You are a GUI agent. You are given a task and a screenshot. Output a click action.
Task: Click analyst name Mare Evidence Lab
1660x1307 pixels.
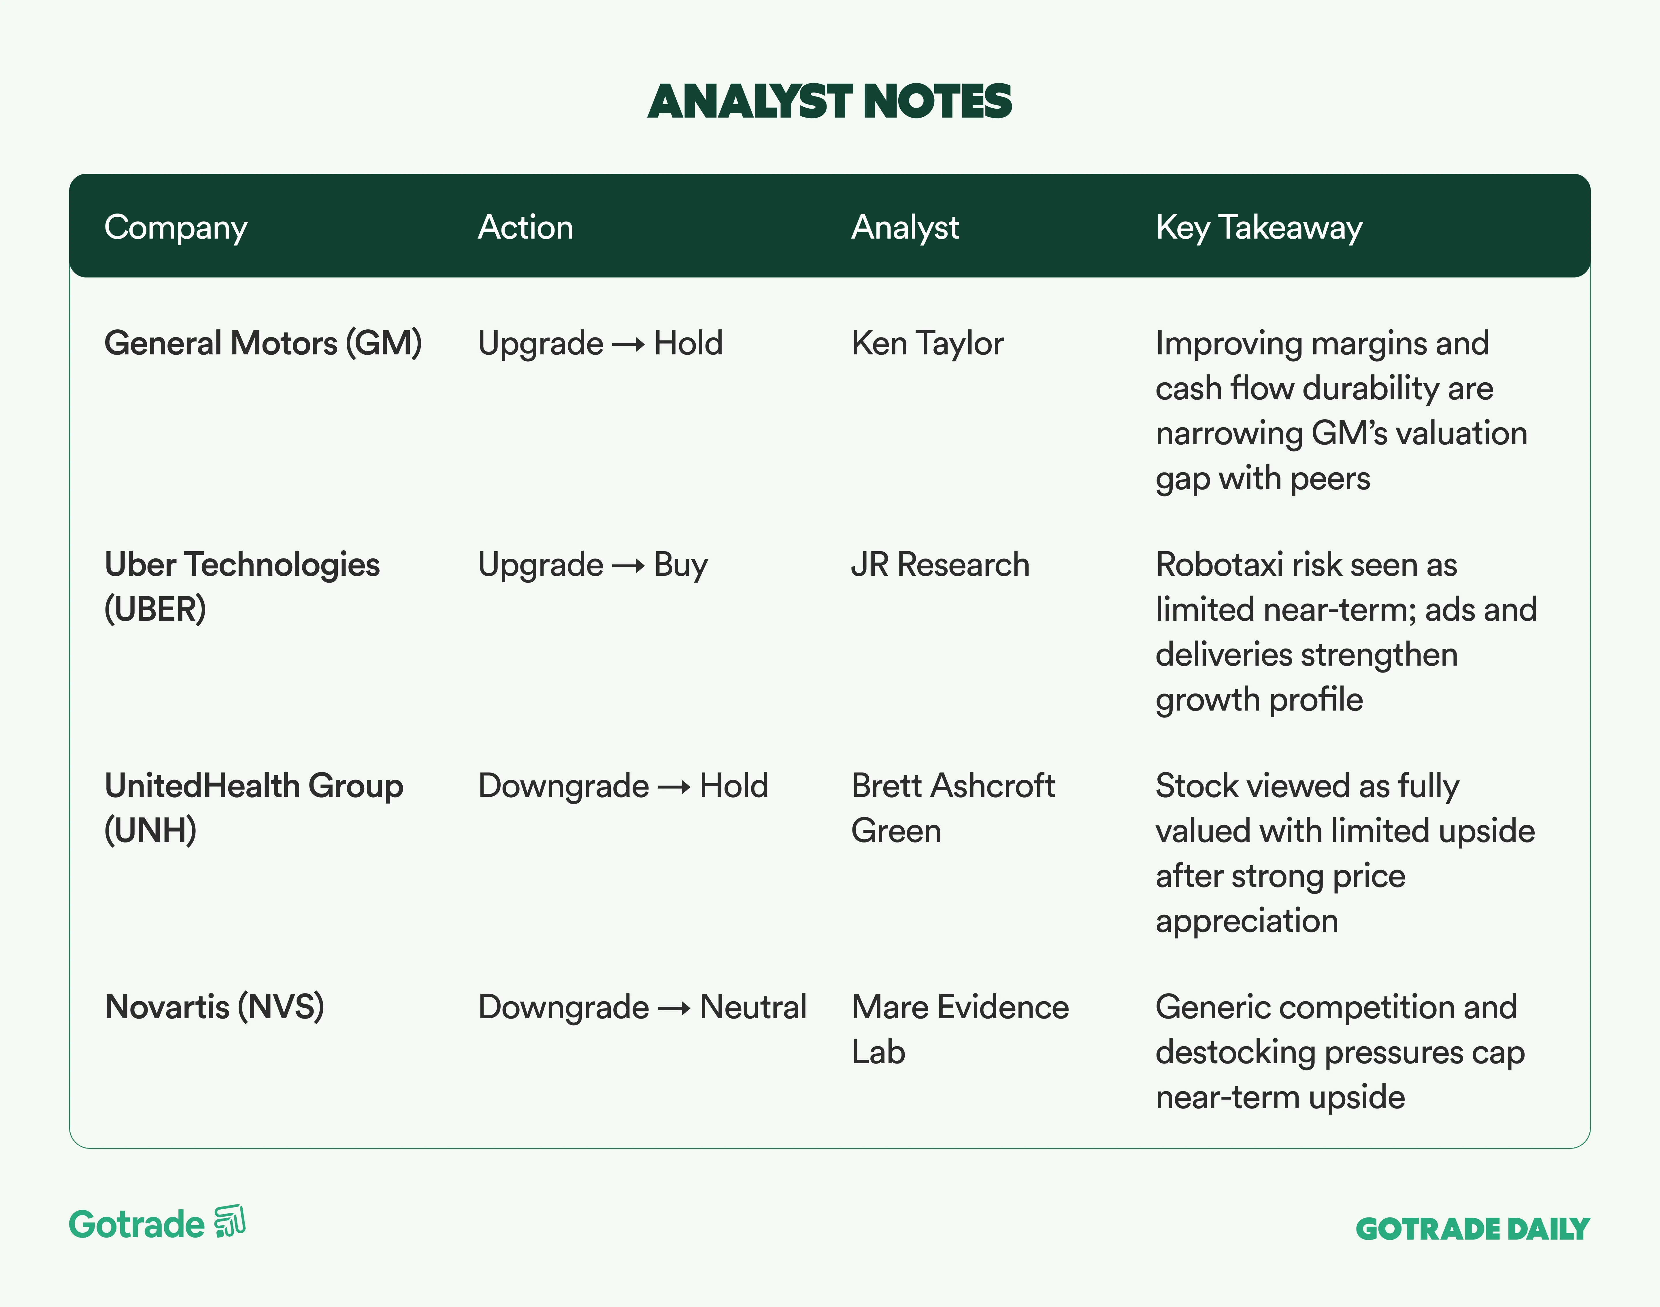point(960,1029)
